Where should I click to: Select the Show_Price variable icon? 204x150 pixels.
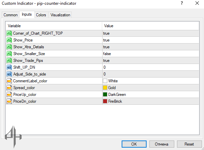(x=9, y=40)
